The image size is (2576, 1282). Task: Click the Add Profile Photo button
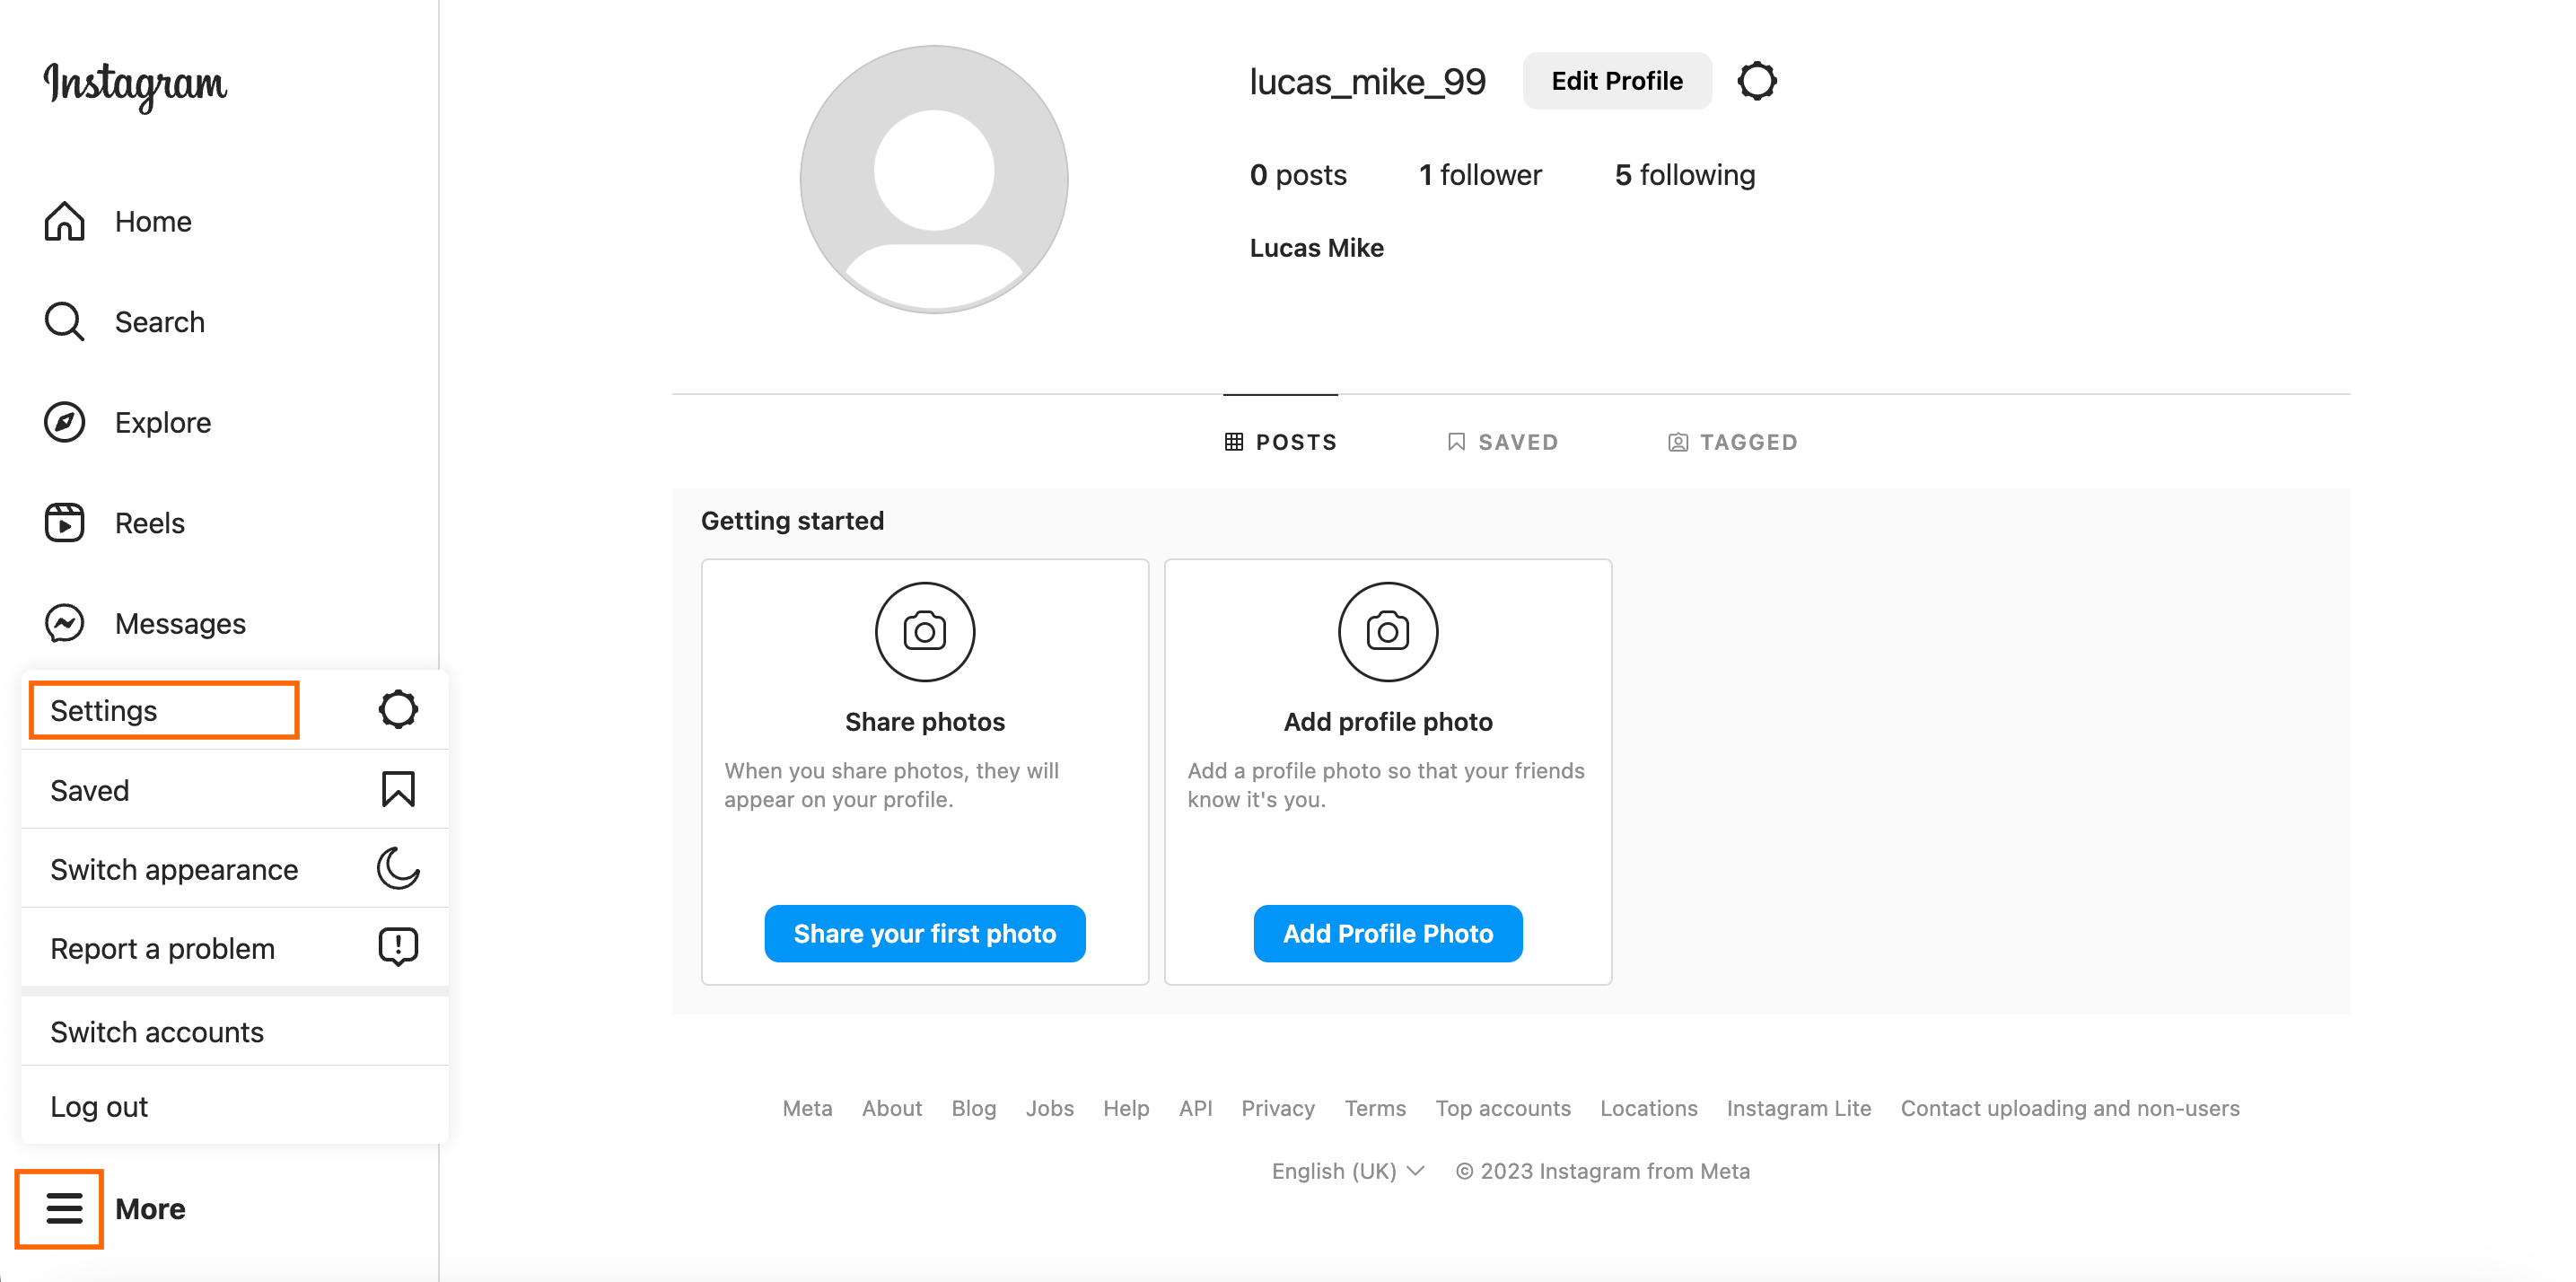pos(1387,933)
